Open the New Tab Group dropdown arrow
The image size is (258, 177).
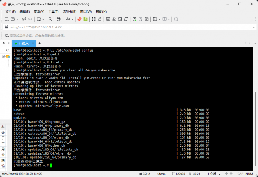(159, 19)
